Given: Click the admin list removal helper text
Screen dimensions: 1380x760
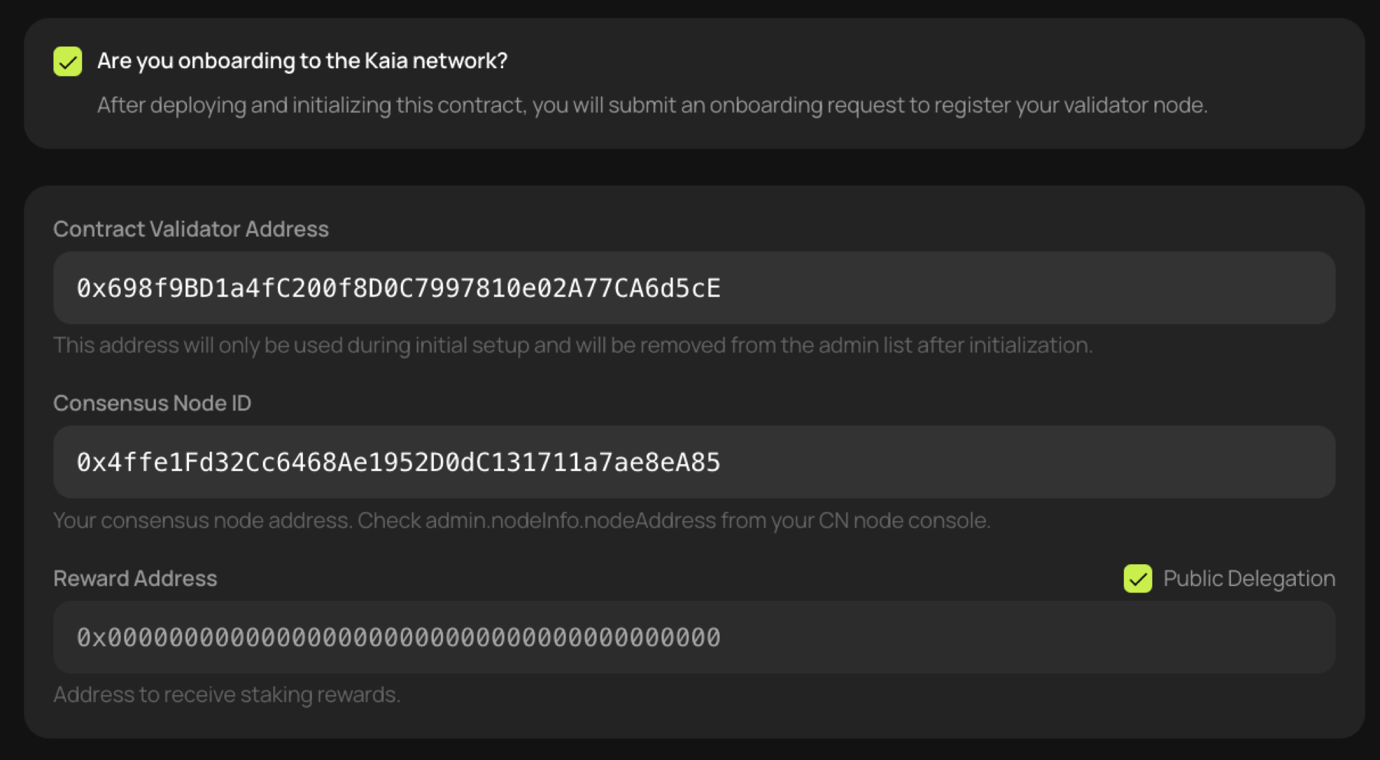Looking at the screenshot, I should pos(573,345).
